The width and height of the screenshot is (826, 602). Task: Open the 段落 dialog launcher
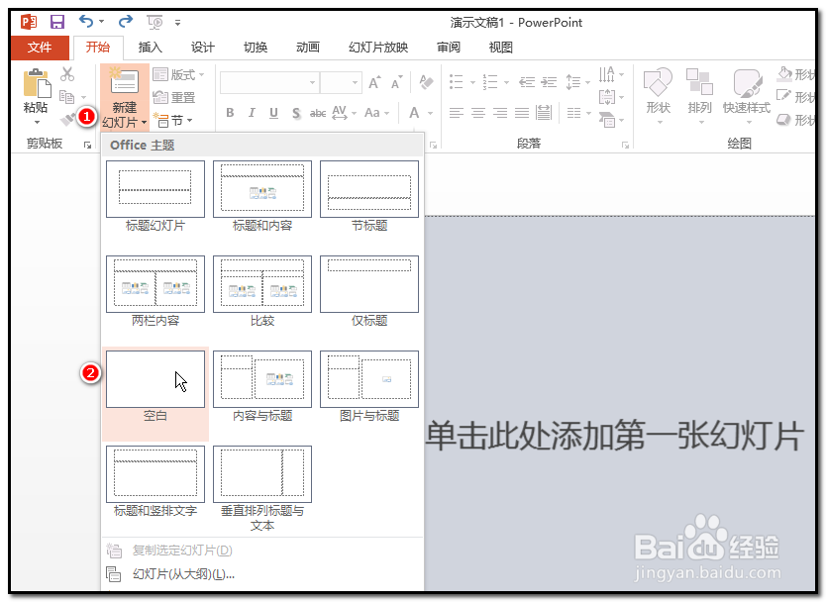(625, 145)
